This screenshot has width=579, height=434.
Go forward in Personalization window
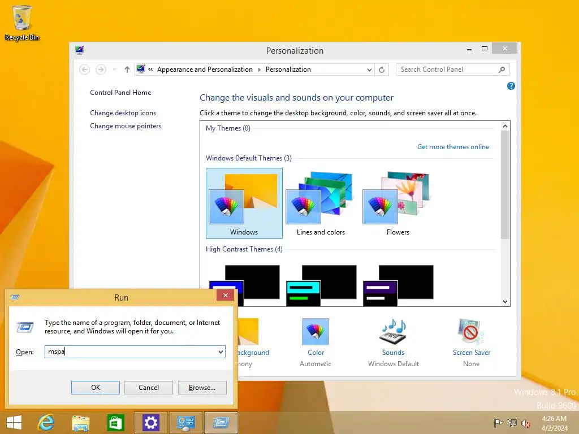pyautogui.click(x=101, y=70)
